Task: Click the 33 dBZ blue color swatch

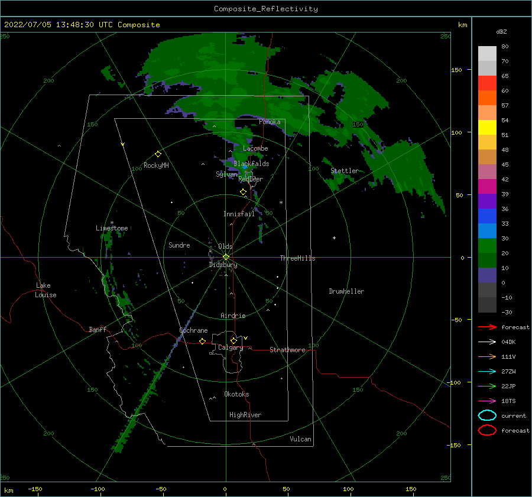Action: click(487, 216)
